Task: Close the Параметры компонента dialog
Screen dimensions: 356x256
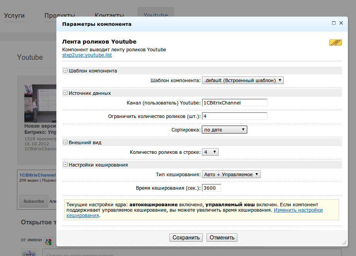Action: pyautogui.click(x=341, y=23)
